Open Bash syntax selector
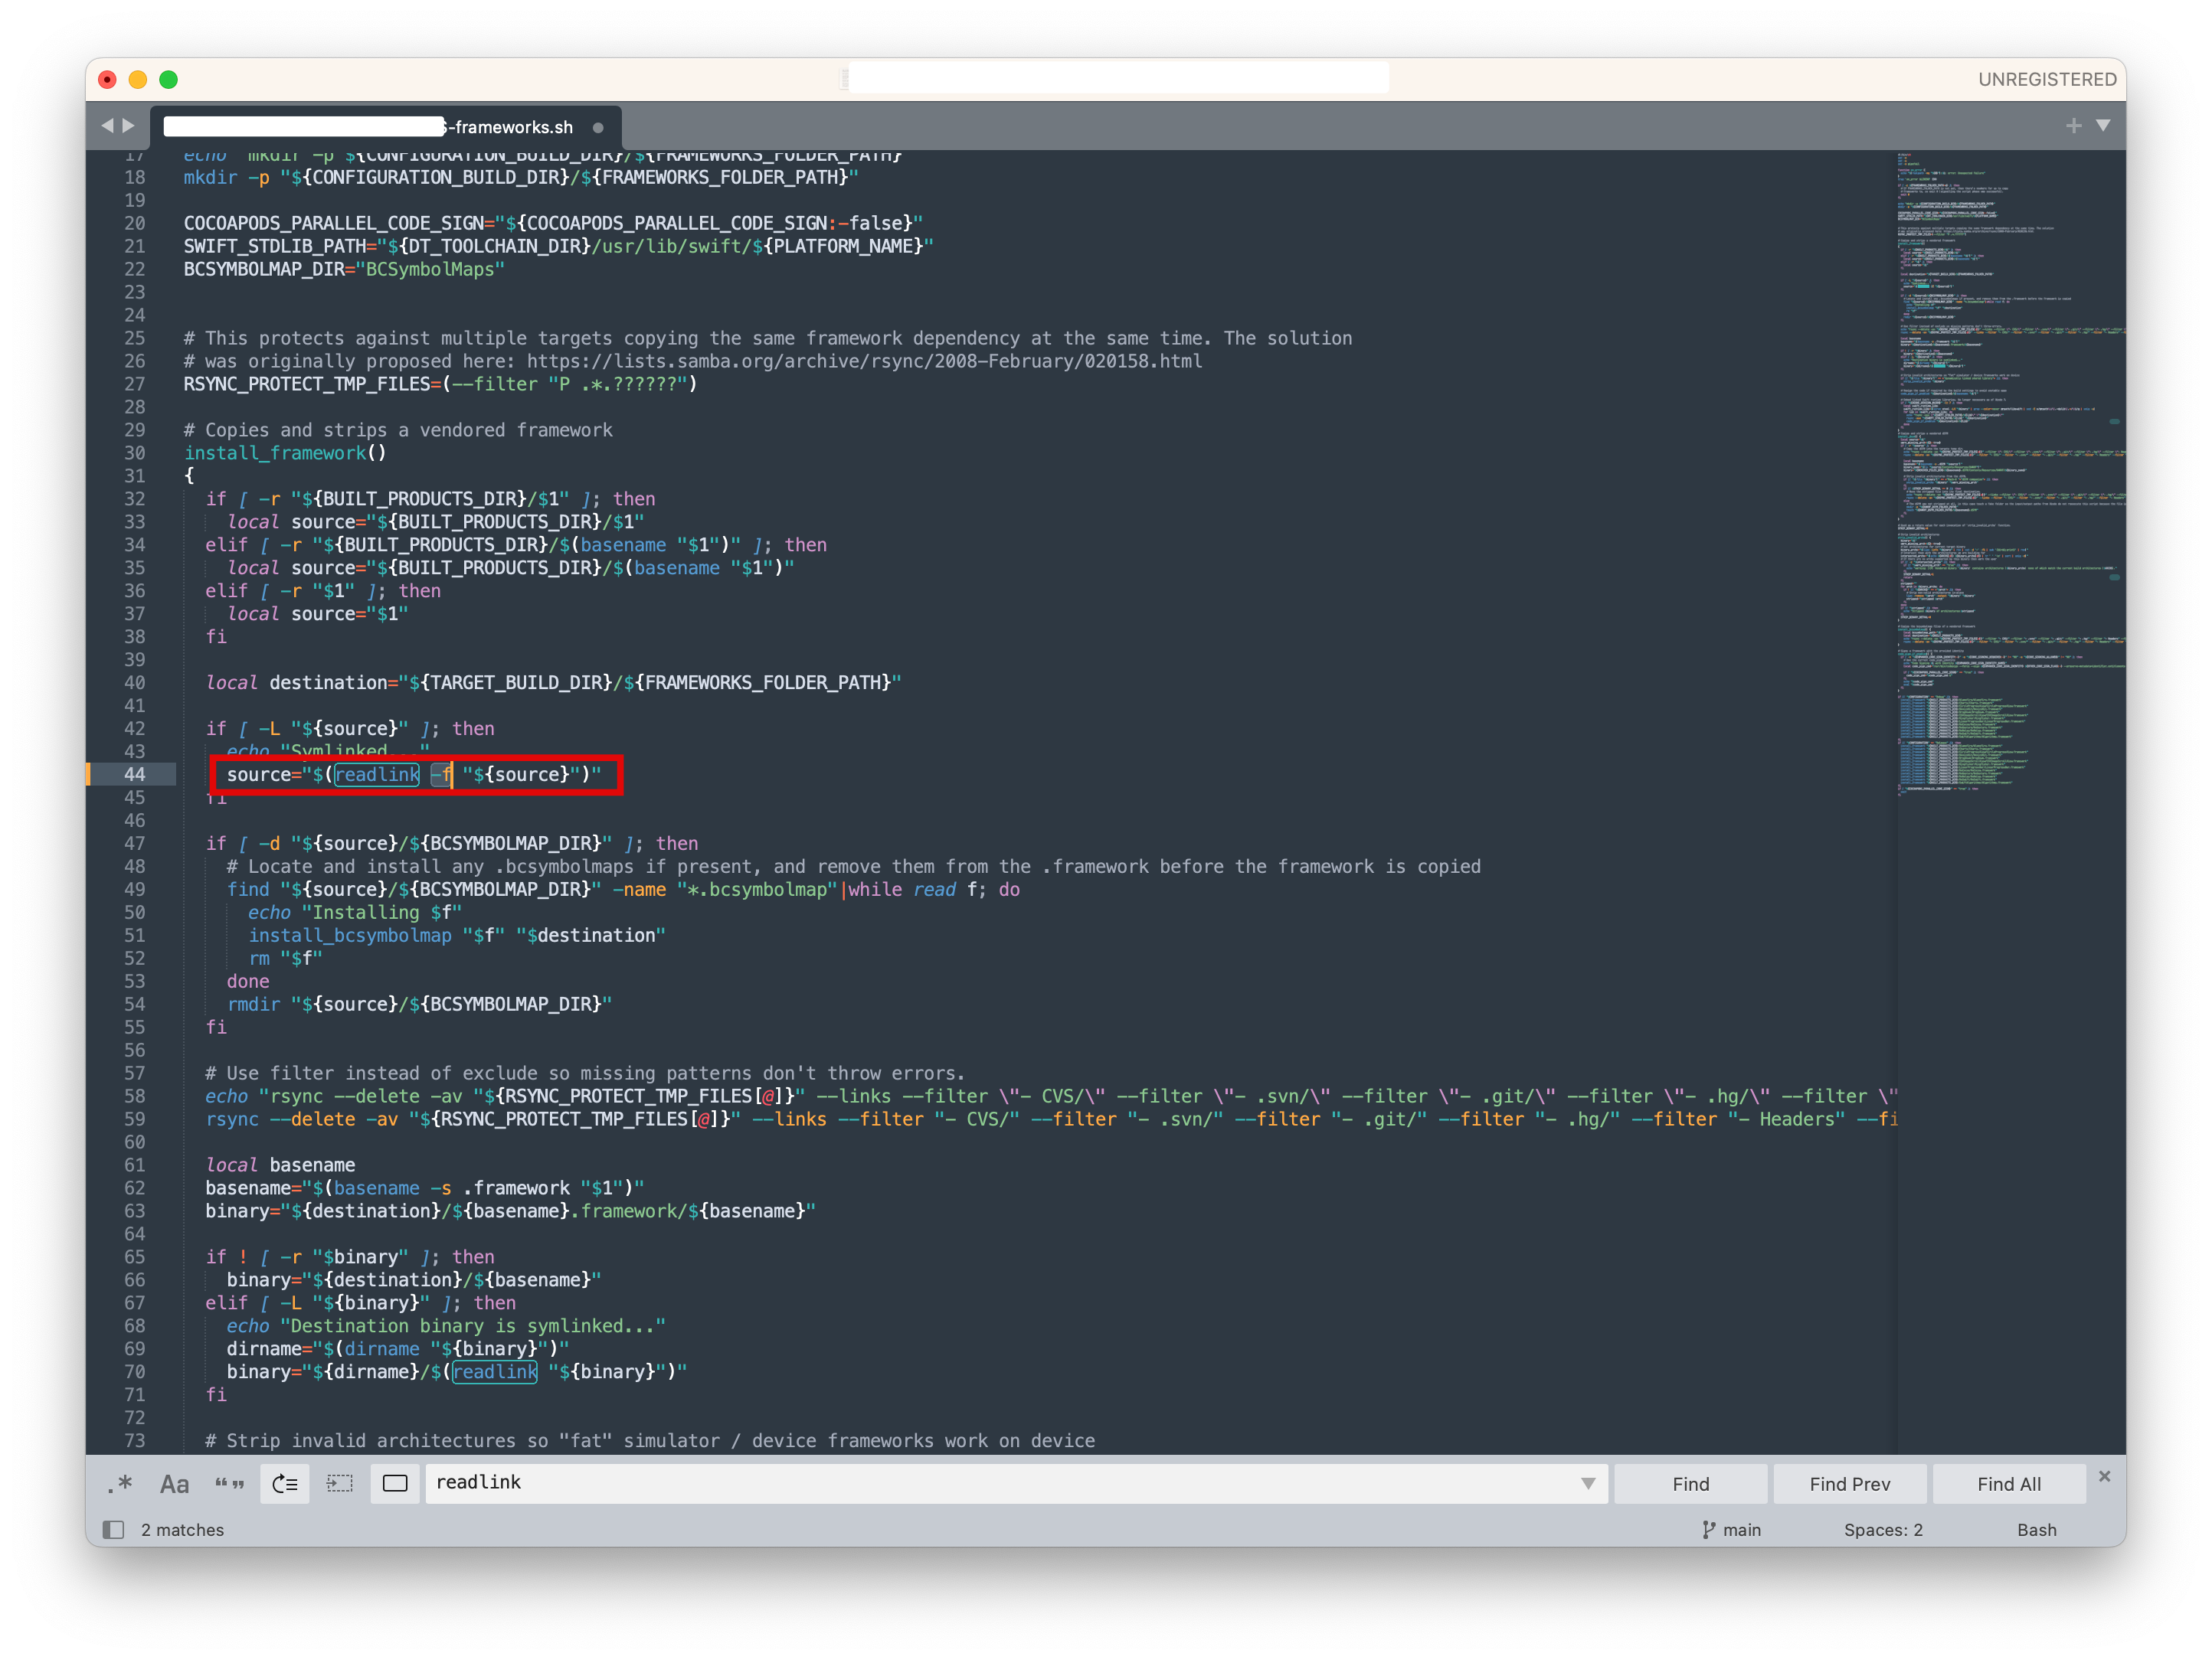The height and width of the screenshot is (1660, 2212). point(2036,1530)
